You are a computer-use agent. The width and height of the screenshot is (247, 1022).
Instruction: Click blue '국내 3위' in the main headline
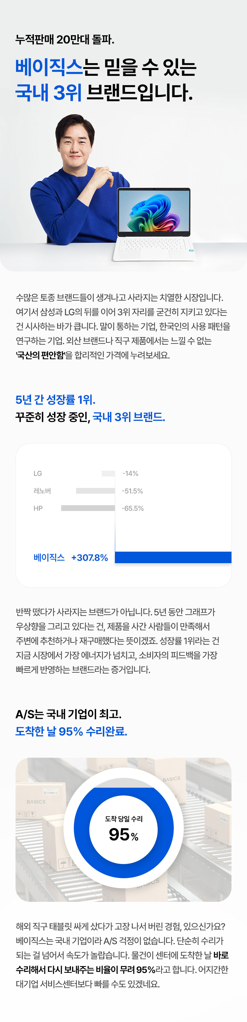click(48, 93)
